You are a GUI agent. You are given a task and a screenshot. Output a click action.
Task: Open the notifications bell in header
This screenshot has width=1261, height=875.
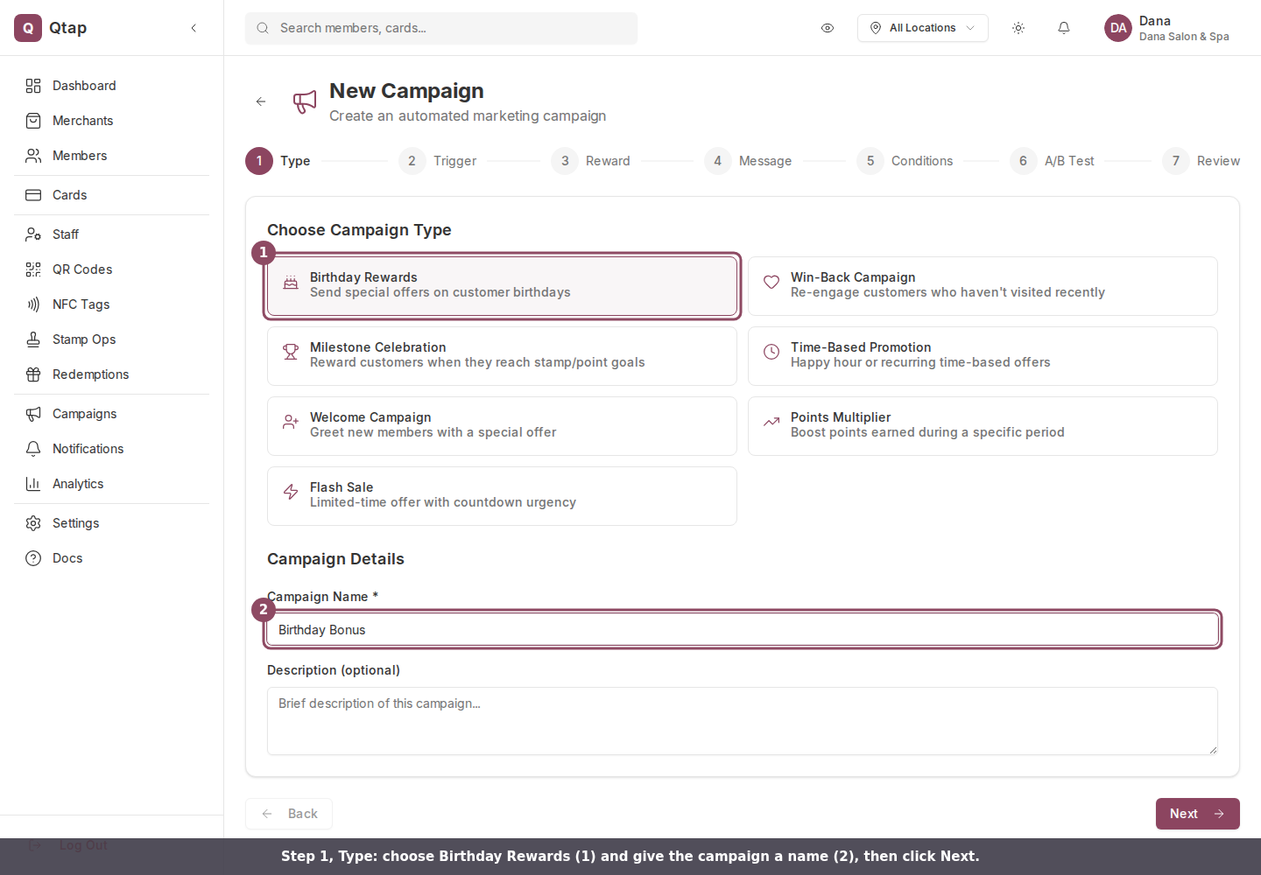coord(1064,28)
